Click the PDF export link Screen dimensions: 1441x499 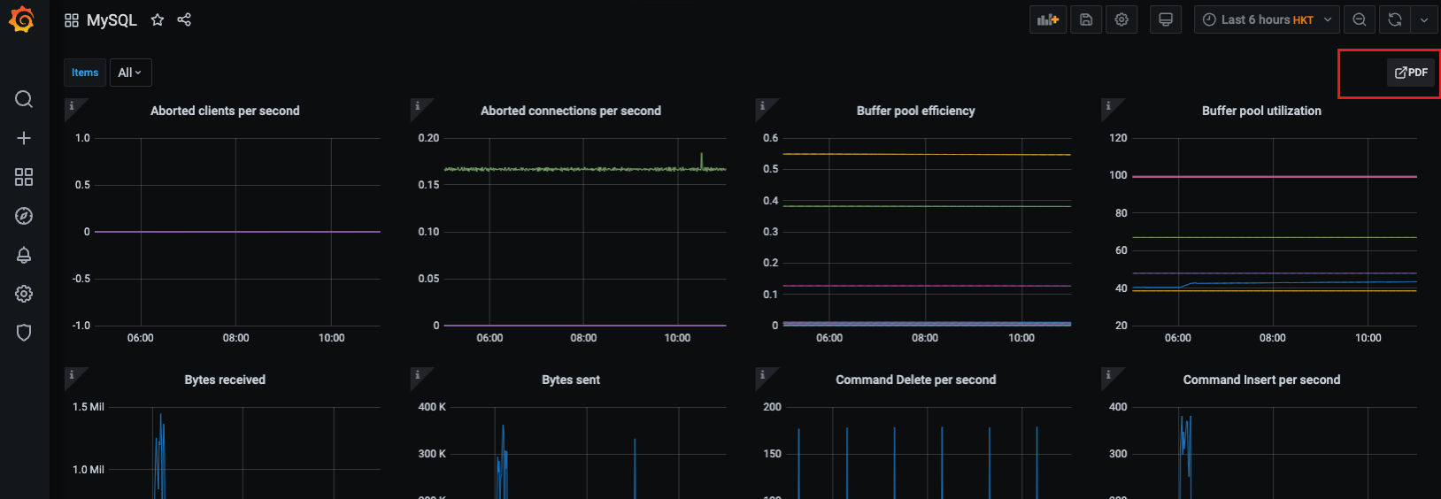pos(1411,73)
